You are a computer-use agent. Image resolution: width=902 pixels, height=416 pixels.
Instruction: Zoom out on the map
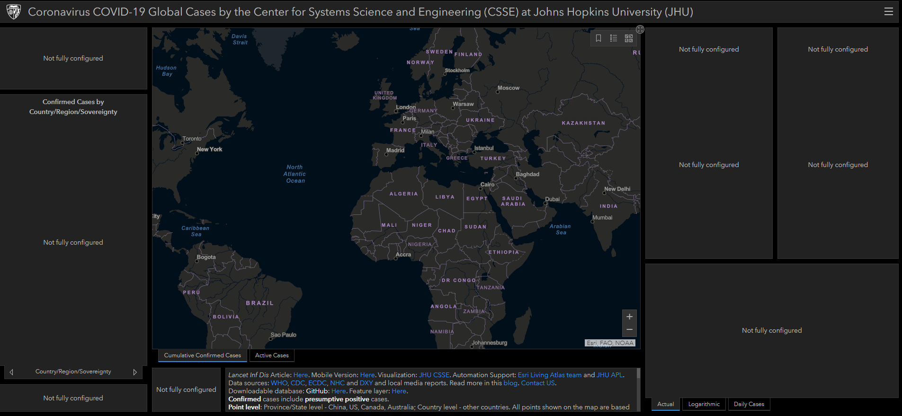[629, 330]
